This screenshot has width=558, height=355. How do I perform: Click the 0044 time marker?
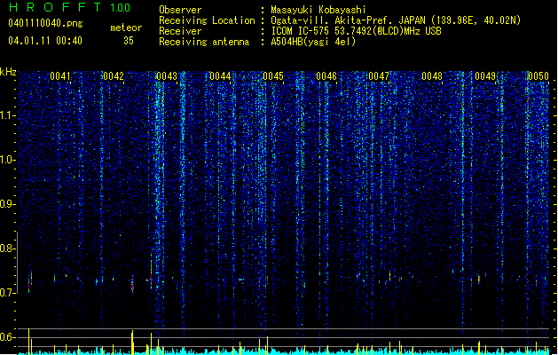(220, 76)
